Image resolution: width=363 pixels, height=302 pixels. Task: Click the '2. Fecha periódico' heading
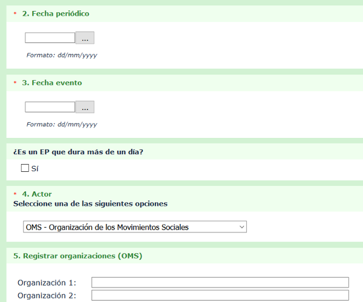point(56,14)
